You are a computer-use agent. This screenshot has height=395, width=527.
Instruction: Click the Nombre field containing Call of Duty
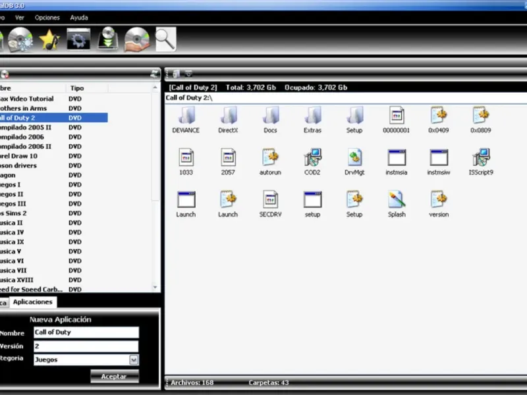[86, 332]
